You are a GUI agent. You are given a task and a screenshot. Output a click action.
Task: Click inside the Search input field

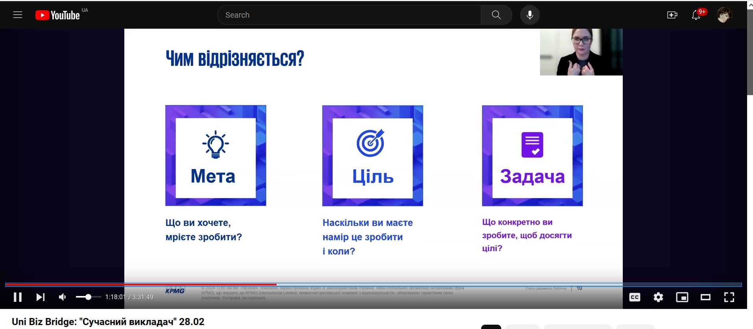click(349, 15)
